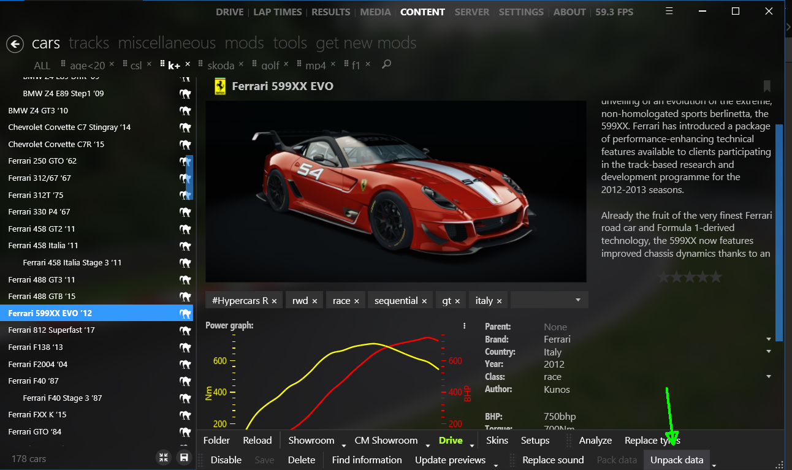792x470 pixels.
Task: Set the star rating under the description
Action: pos(690,278)
